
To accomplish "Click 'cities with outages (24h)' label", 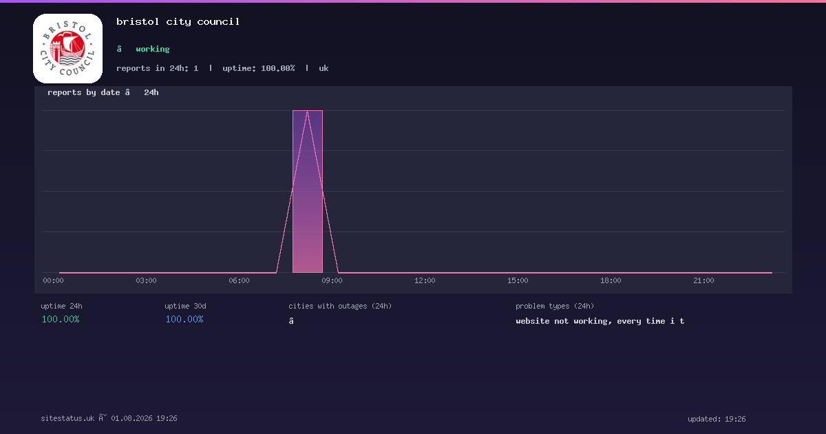I will [340, 306].
